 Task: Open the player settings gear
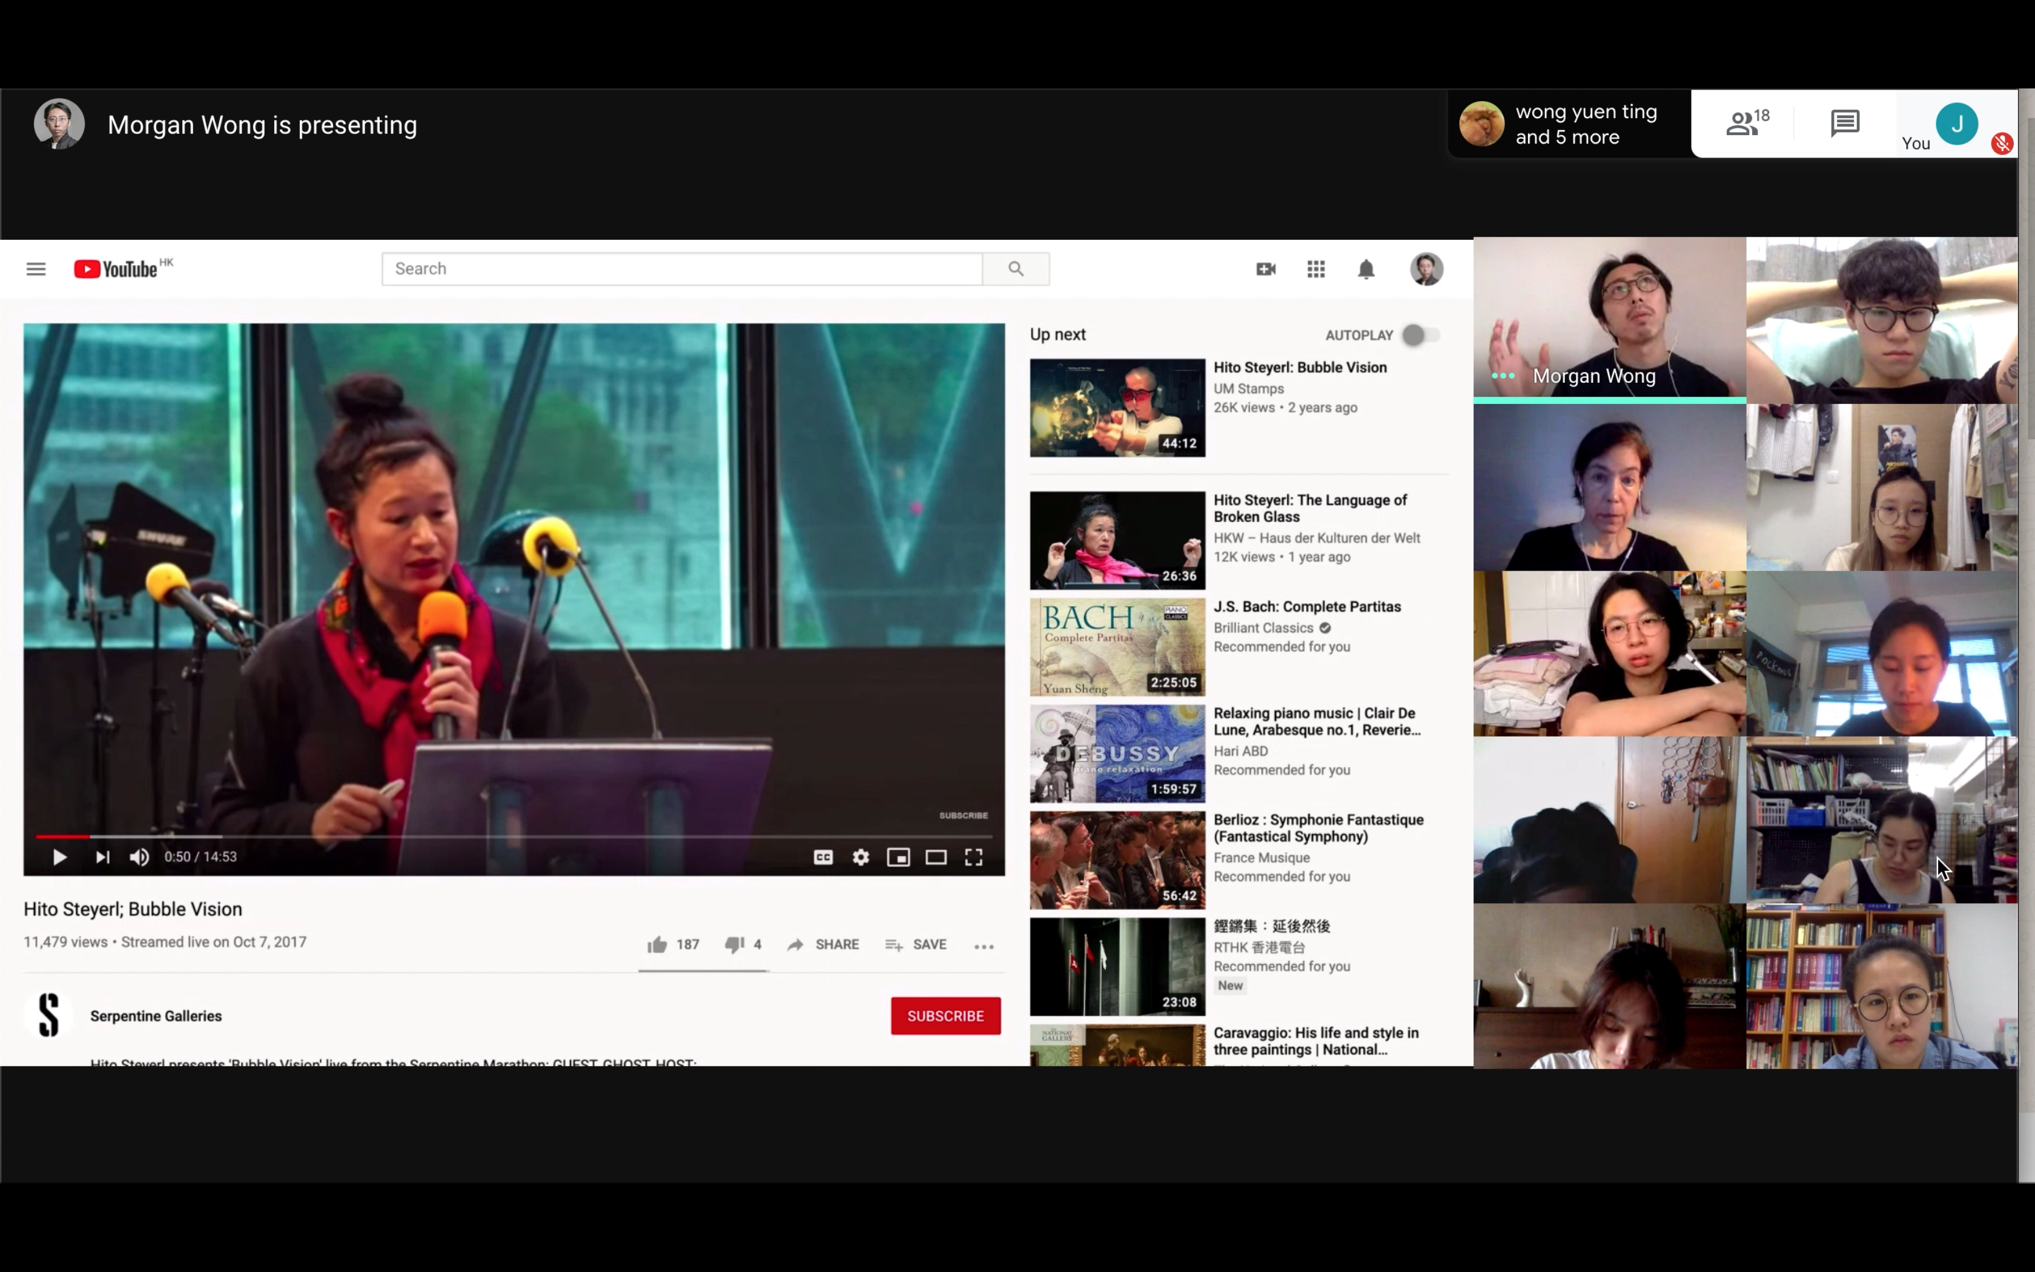coord(860,857)
